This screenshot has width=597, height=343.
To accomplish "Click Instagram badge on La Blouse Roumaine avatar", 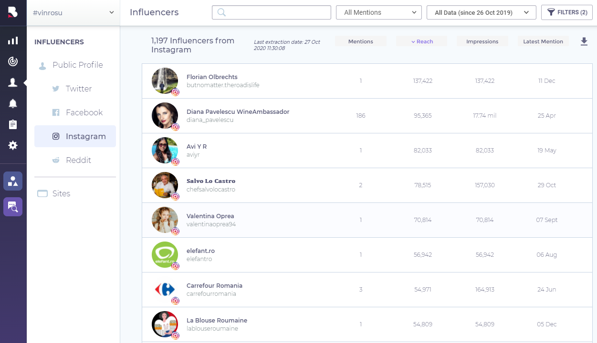I will click(176, 336).
